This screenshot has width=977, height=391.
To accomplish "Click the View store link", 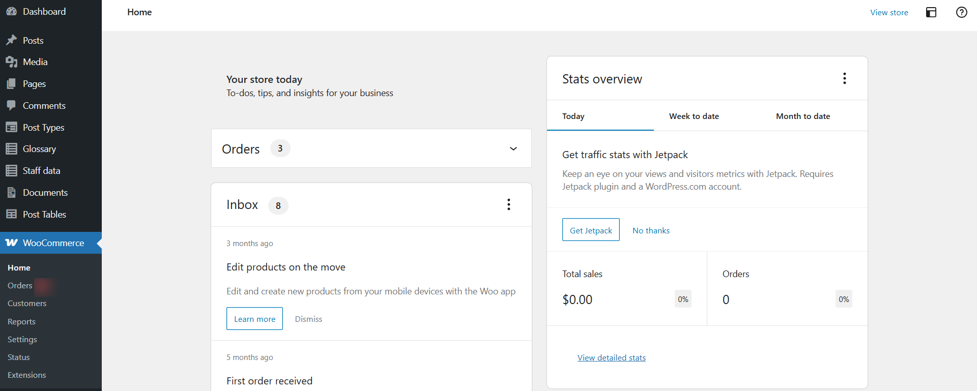I will (x=889, y=12).
